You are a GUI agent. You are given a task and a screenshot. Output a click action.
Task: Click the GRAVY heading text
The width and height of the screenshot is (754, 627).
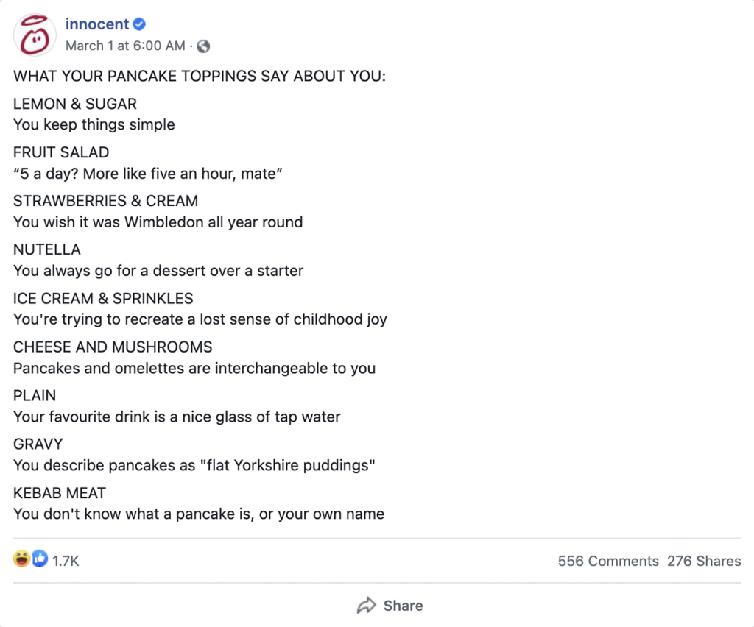tap(38, 444)
